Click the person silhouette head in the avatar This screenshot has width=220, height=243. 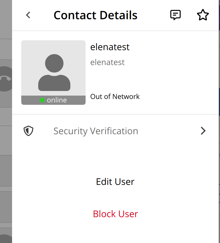(54, 63)
